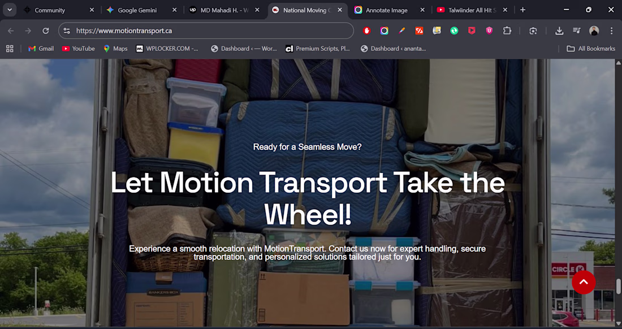
Task: Switch to the Annotate Image tab
Action: click(x=390, y=10)
